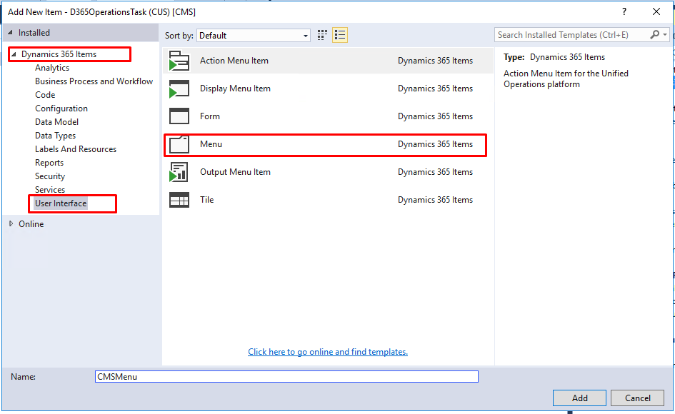675x414 pixels.
Task: Expand the Online section
Action: [11, 224]
